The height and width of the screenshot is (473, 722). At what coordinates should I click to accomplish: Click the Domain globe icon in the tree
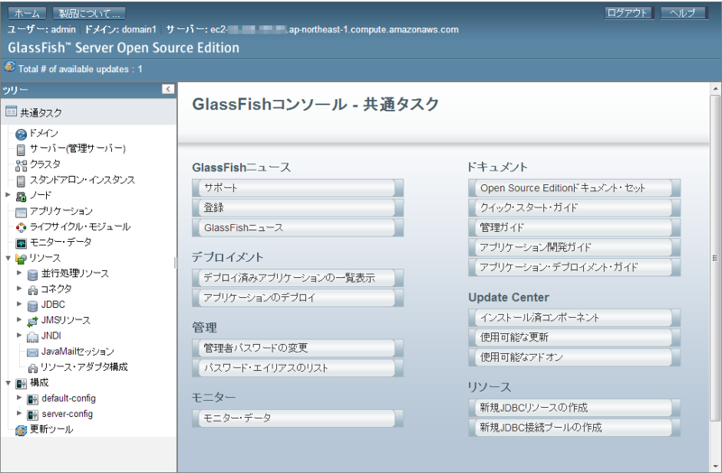tap(21, 134)
